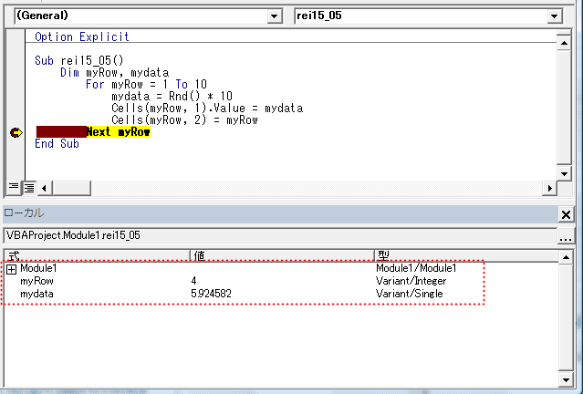The height and width of the screenshot is (394, 583).
Task: Close the Locals window
Action: (566, 214)
